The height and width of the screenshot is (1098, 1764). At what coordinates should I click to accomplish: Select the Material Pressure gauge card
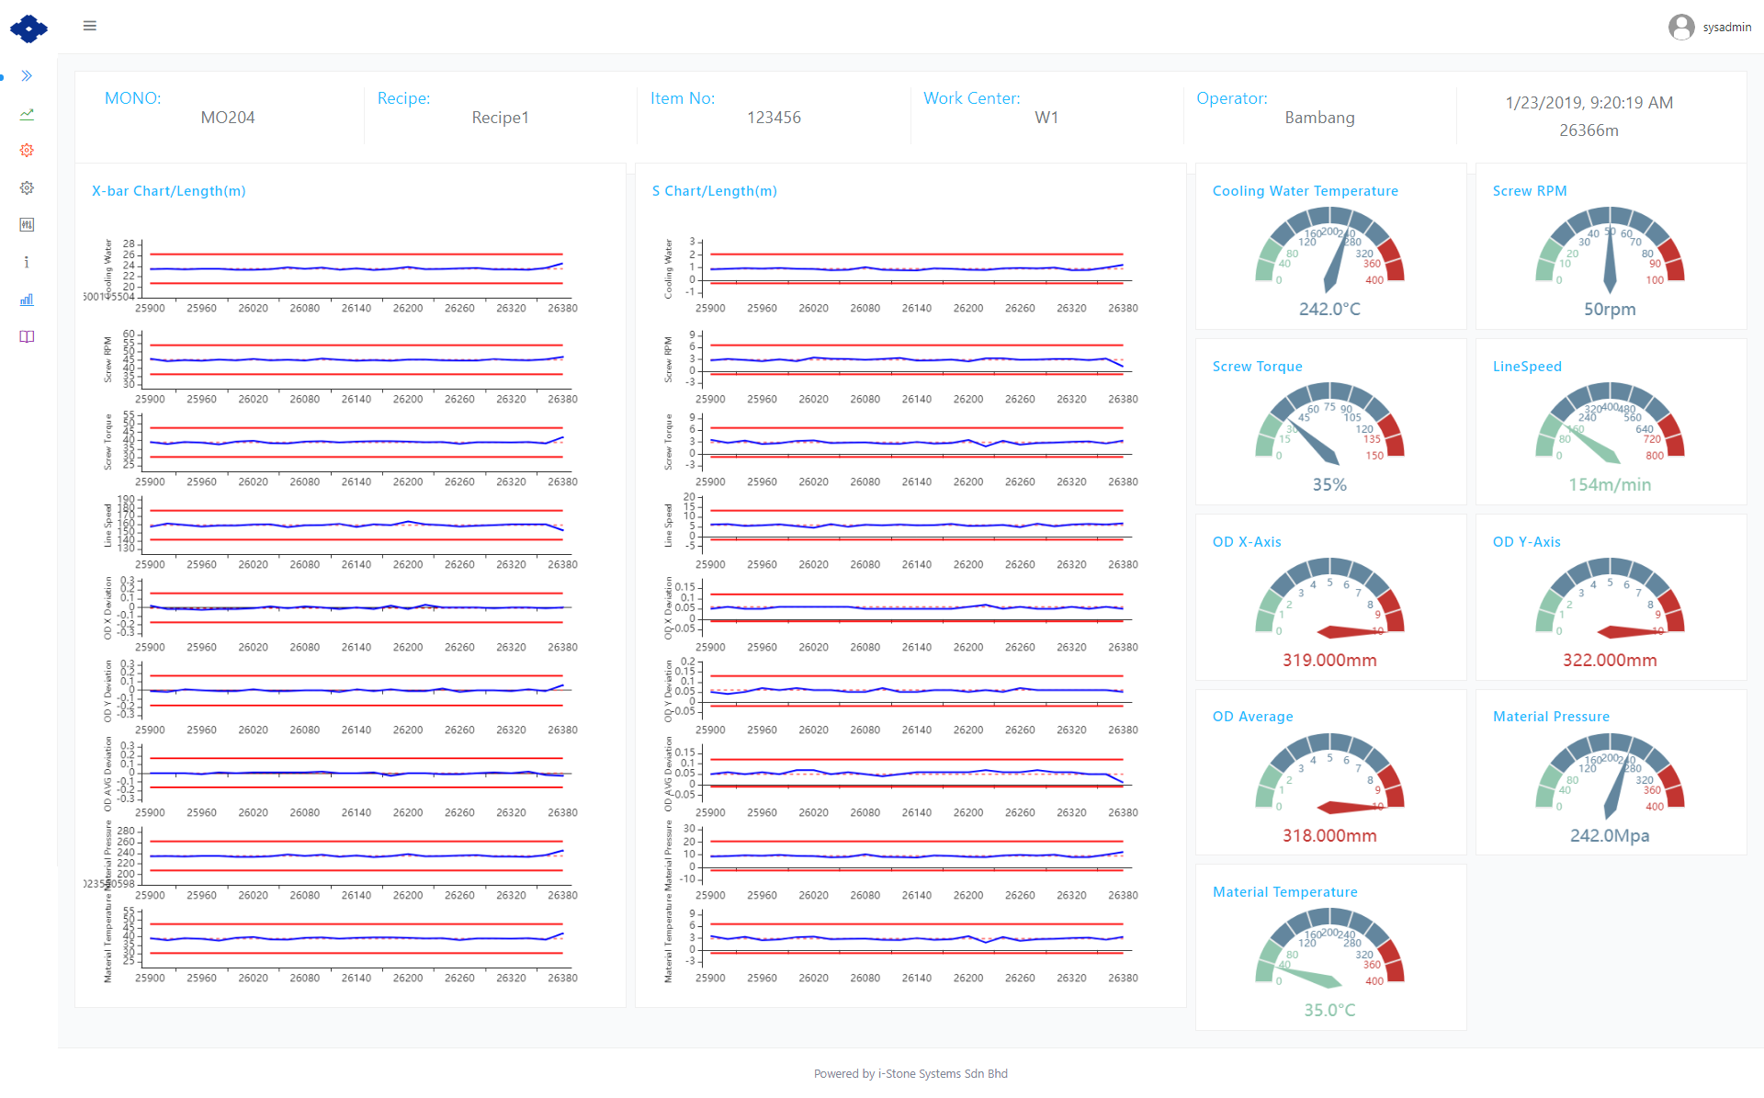pos(1610,774)
